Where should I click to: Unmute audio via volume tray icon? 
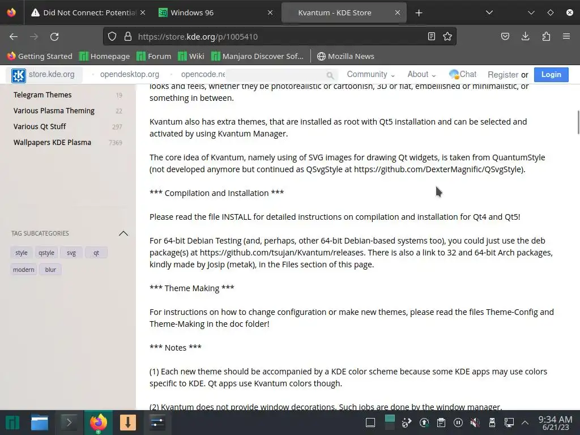475,423
